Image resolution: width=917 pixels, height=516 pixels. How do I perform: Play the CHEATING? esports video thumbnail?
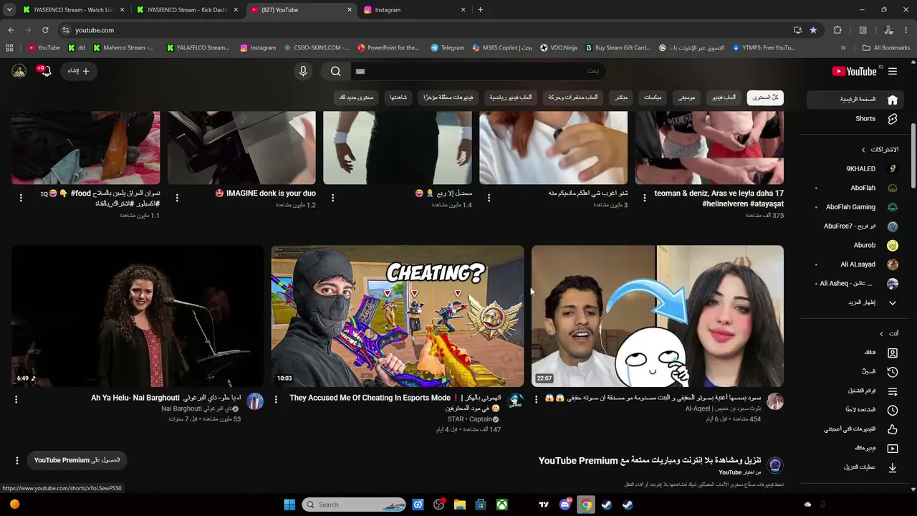point(398,316)
